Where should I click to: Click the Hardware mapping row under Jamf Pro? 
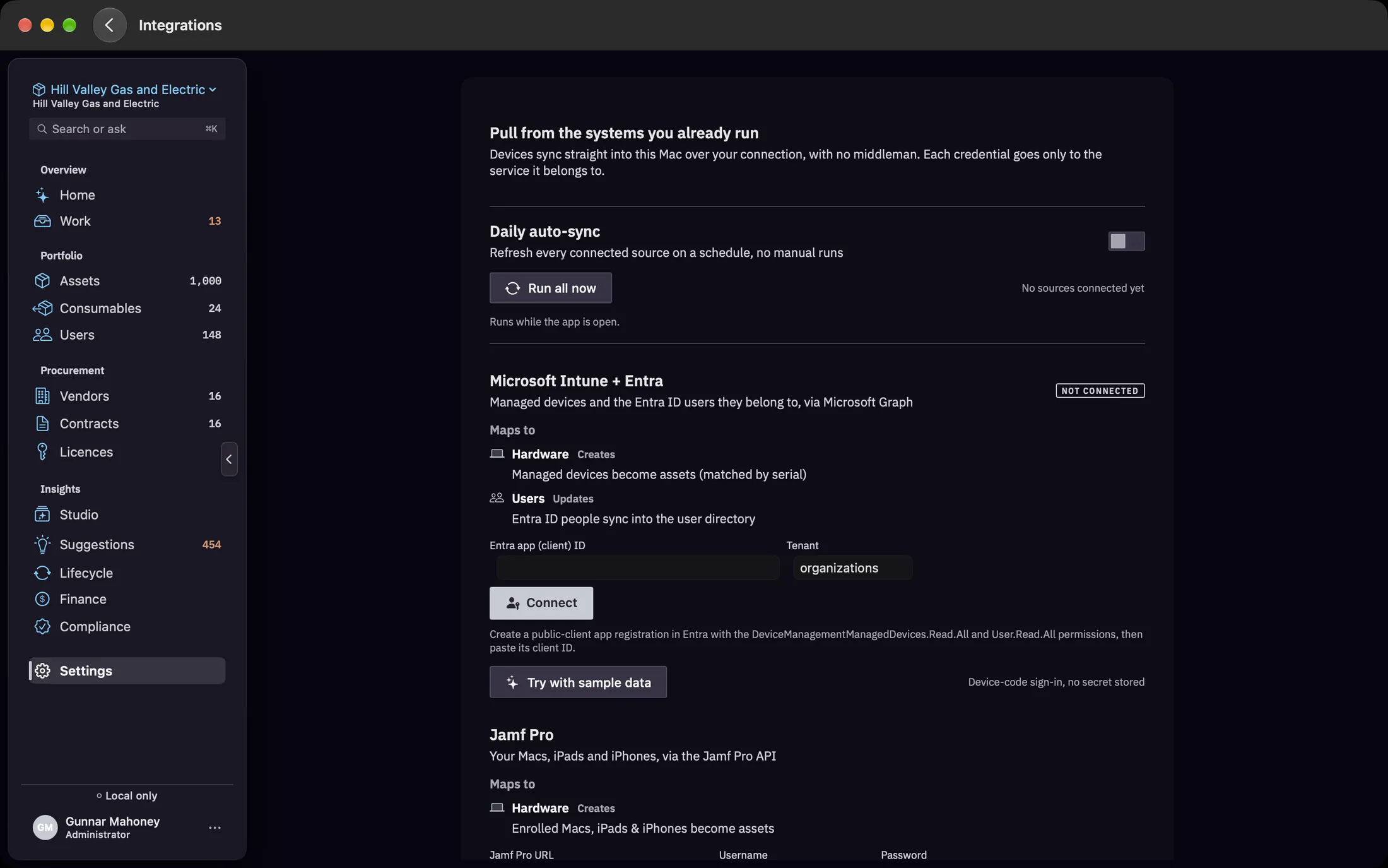click(632, 818)
